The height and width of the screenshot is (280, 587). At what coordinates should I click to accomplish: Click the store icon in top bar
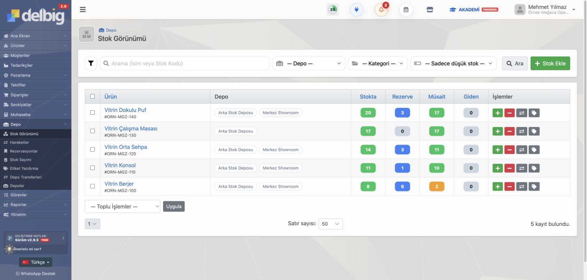pos(430,10)
